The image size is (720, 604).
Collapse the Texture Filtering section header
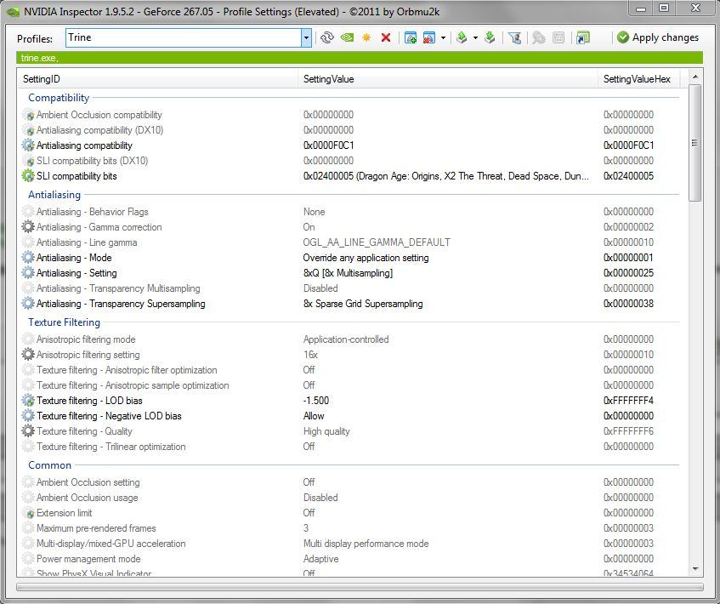[64, 322]
